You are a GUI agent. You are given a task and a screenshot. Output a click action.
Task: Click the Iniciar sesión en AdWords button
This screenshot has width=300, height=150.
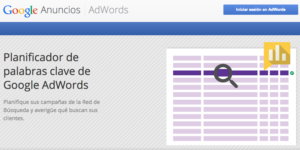pos(261,10)
